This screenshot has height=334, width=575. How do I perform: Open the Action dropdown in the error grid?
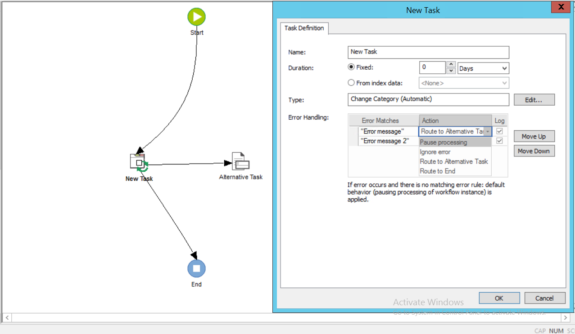489,131
